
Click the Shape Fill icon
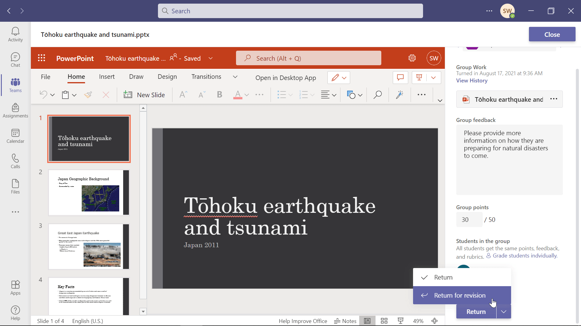(350, 95)
